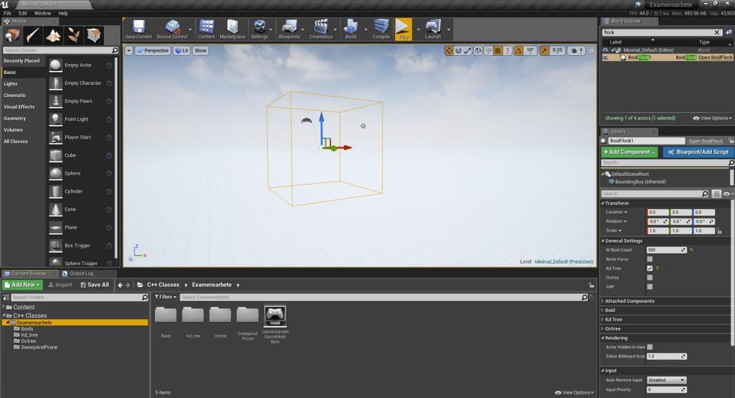The image size is (735, 398).
Task: Open Source Control toolbar icon
Action: pyautogui.click(x=172, y=29)
